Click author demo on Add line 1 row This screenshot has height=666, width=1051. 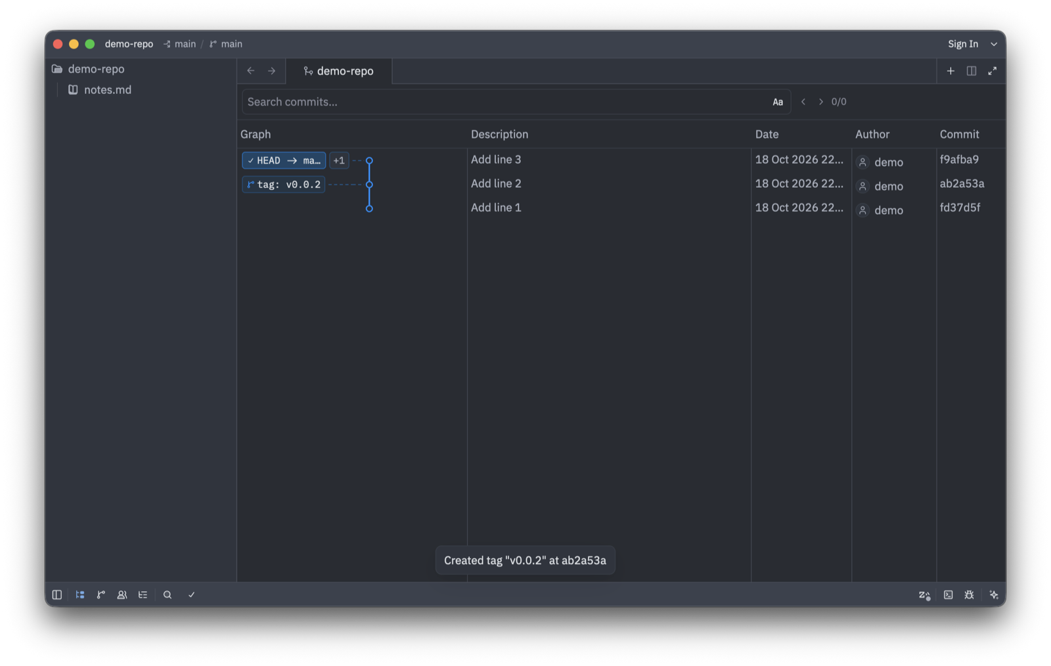click(x=880, y=210)
